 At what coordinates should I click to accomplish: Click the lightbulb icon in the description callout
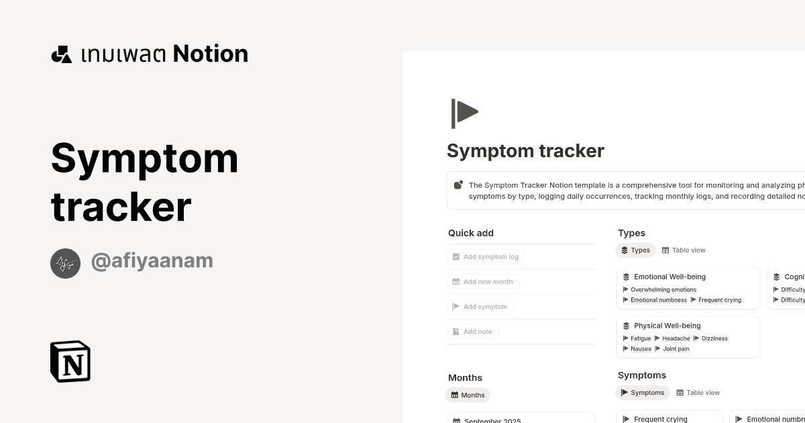point(458,185)
